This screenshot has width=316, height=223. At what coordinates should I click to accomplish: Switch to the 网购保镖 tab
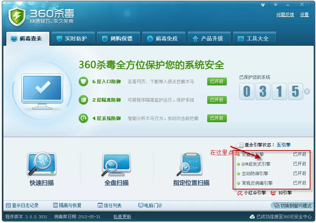[118, 38]
